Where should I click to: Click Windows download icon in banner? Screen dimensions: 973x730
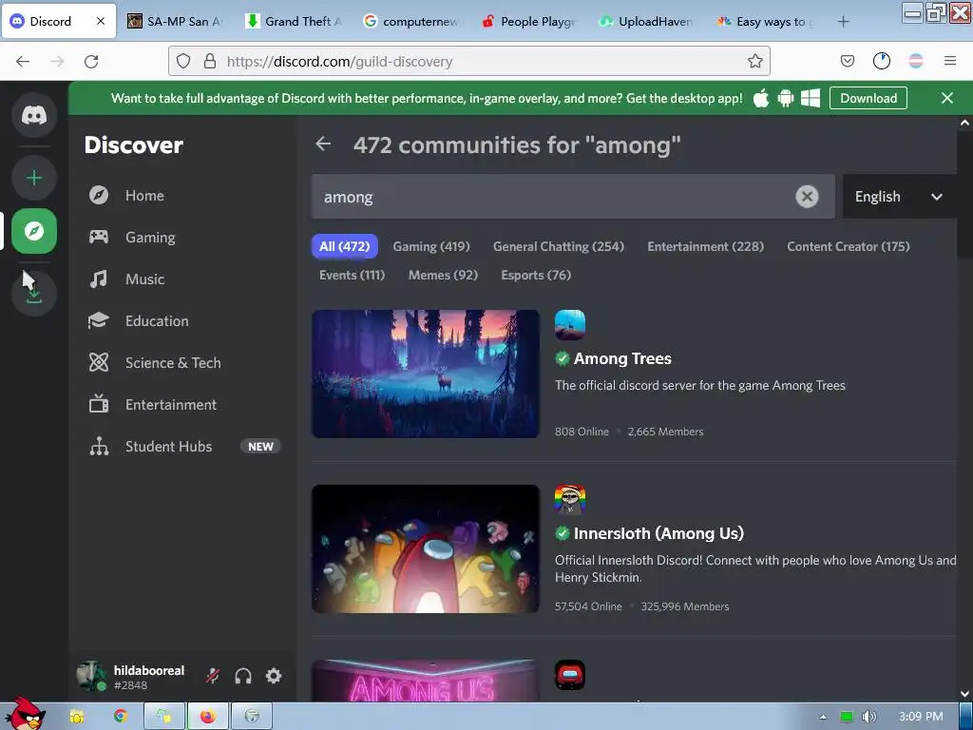[x=811, y=98]
